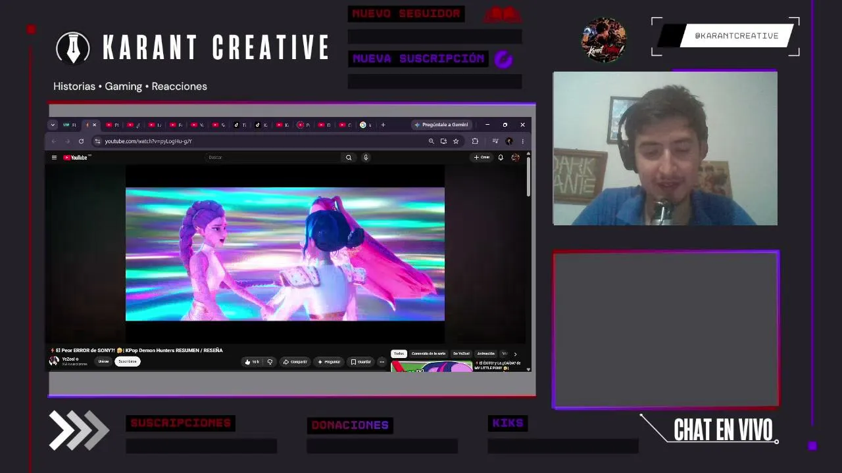Open the YouTube account avatar menu

(515, 158)
